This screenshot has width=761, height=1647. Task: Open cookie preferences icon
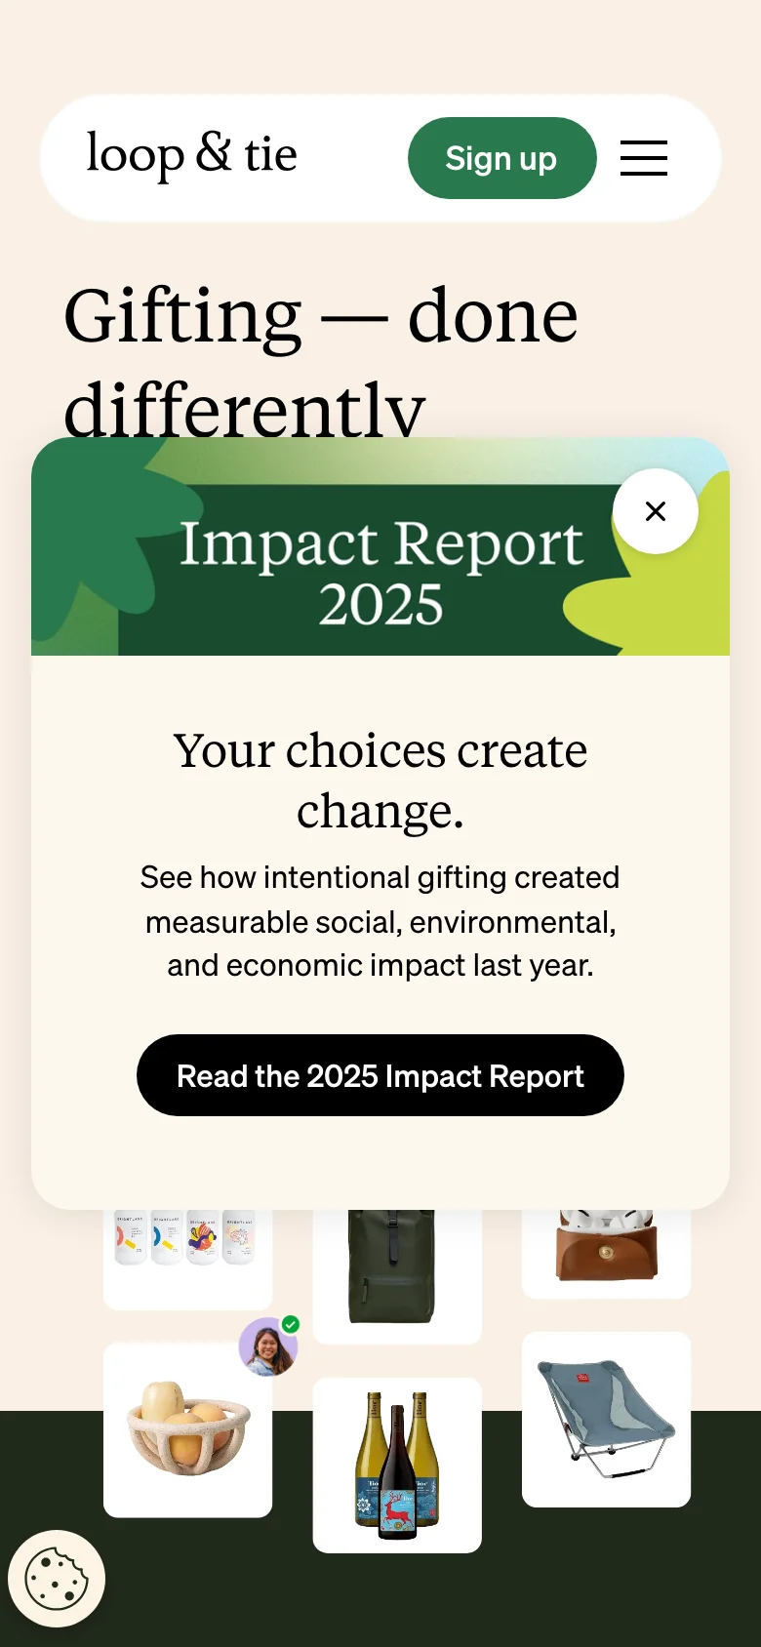(x=57, y=1579)
